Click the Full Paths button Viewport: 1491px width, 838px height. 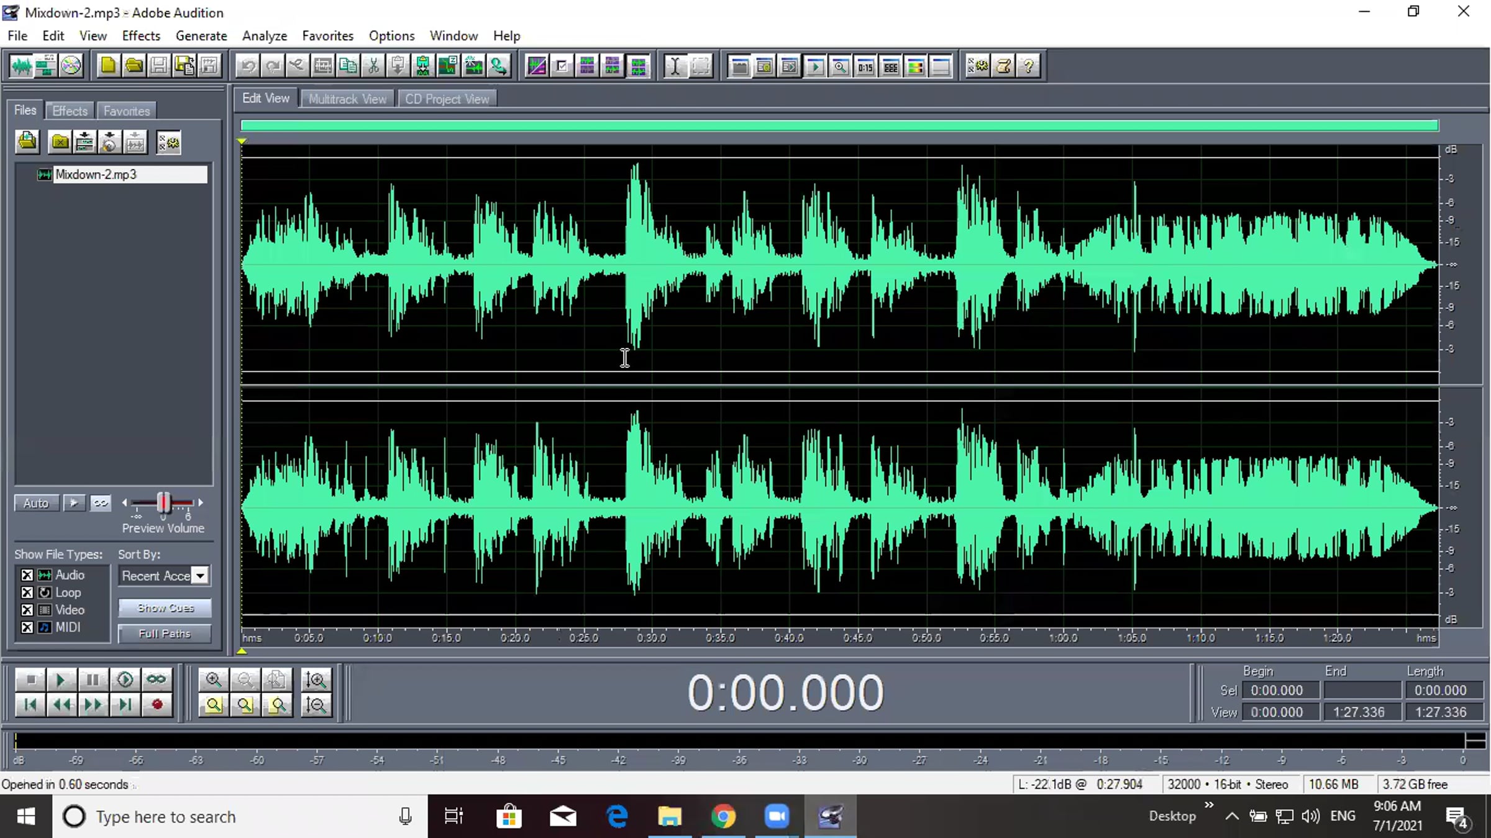click(x=165, y=634)
